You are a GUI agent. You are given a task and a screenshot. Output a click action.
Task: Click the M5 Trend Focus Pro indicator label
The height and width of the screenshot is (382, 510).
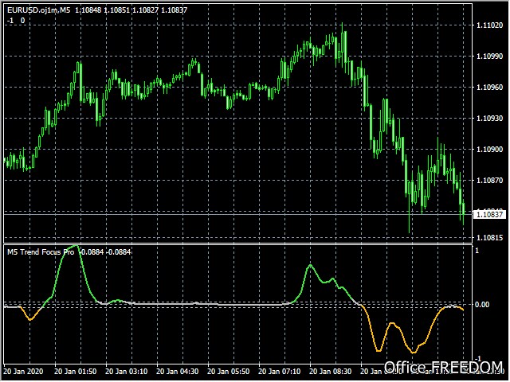(x=41, y=252)
